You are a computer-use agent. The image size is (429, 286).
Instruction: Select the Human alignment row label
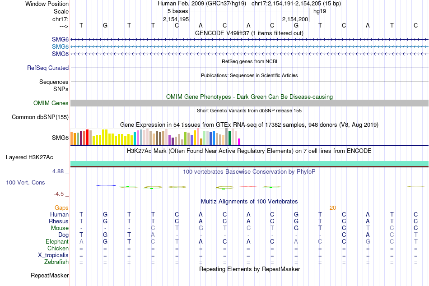coord(59,214)
